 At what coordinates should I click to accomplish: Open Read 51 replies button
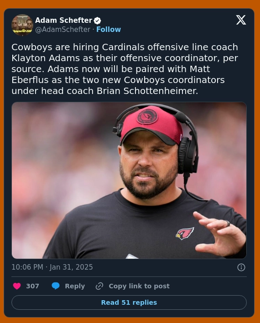[129, 302]
